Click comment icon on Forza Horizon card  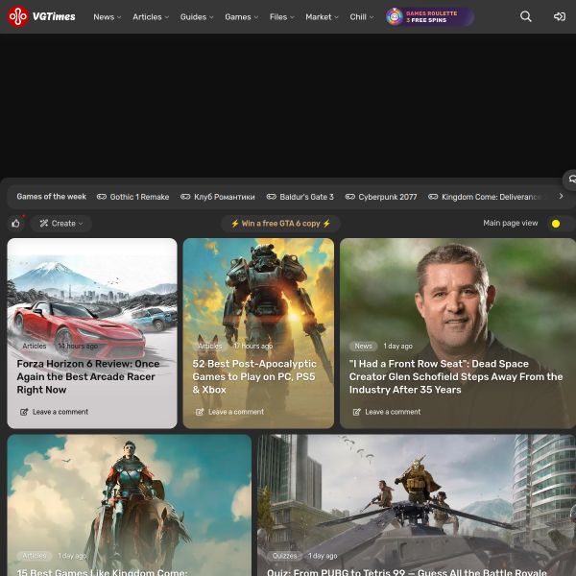click(24, 412)
